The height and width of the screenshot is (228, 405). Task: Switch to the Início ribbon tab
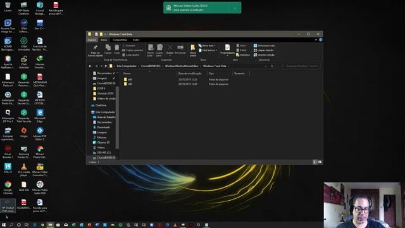pyautogui.click(x=104, y=40)
